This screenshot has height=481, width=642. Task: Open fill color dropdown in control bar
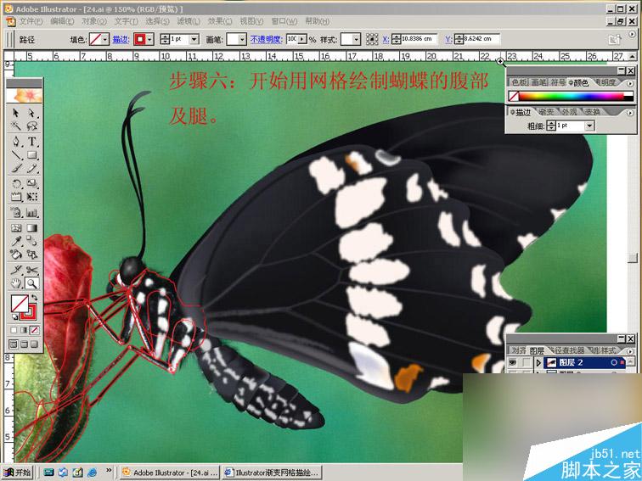[105, 39]
